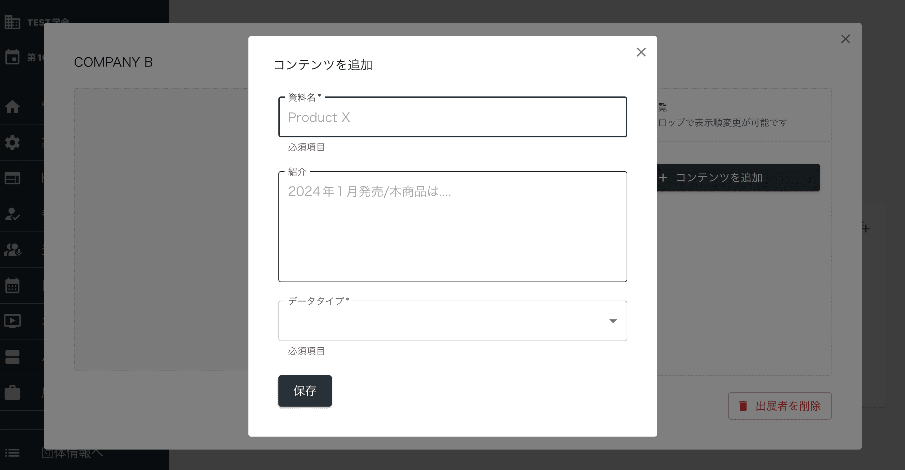Click the COMPANY B heading
Screen dimensions: 905x470
[113, 62]
